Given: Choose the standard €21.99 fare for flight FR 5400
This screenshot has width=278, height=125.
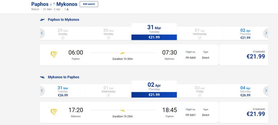Looking at the screenshot, I should (244, 55).
